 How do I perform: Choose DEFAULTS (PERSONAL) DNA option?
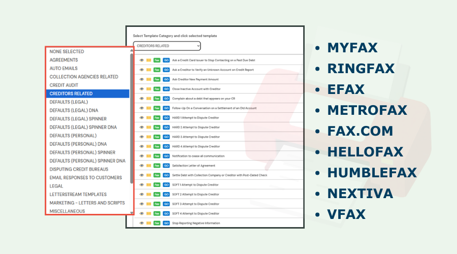click(88, 144)
